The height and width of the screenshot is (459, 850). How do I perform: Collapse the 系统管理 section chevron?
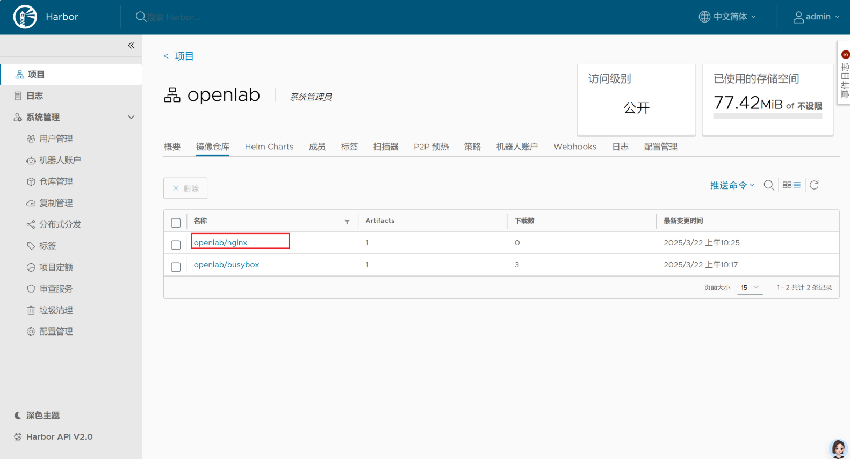coord(131,117)
